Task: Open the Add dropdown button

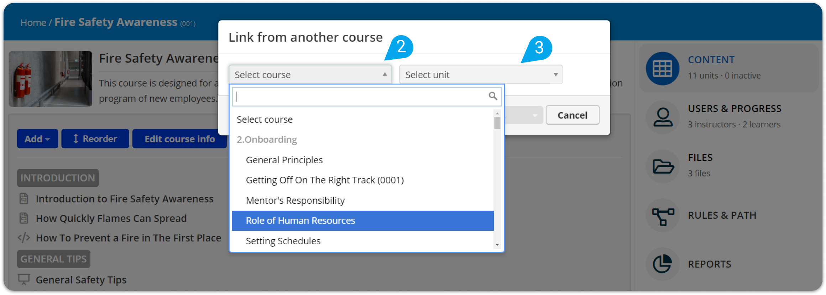Action: 37,139
